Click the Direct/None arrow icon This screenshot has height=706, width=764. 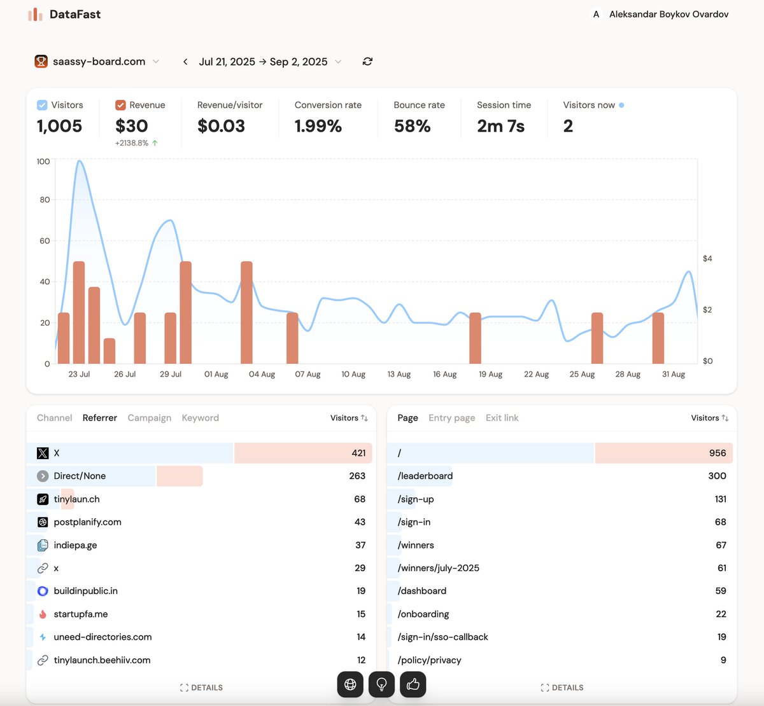(43, 476)
